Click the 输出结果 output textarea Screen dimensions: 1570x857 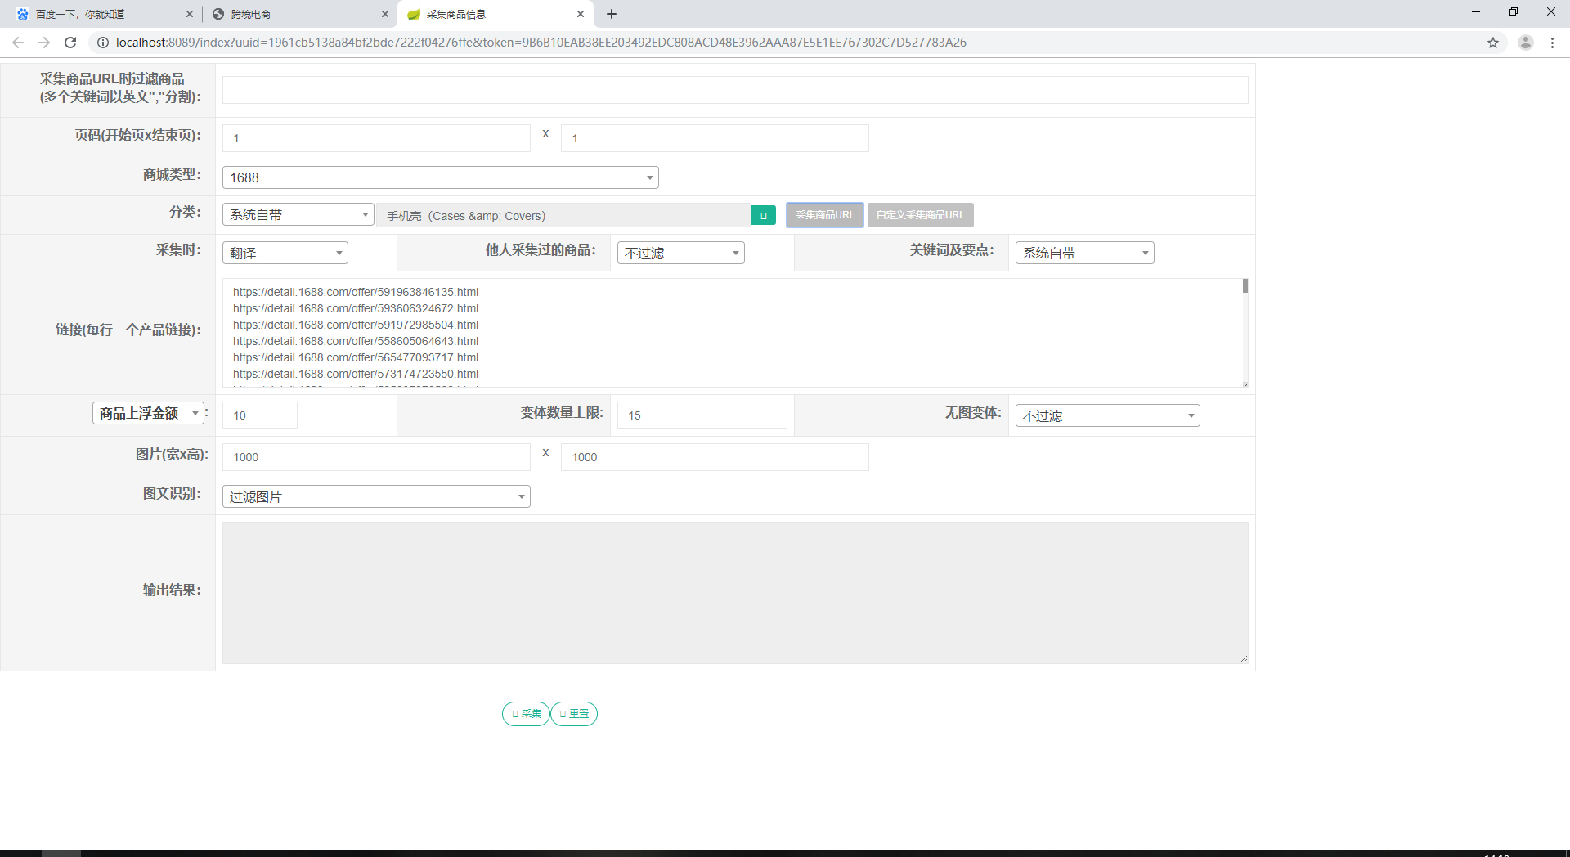735,593
